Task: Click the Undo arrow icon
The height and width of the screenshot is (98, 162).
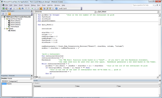Action: [x=26, y=8]
